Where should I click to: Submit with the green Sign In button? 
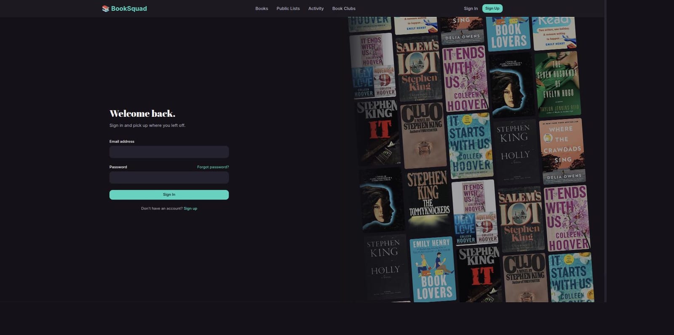[x=169, y=195]
